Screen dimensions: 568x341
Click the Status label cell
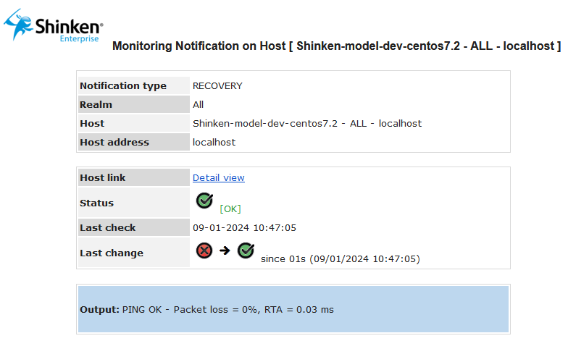click(97, 203)
